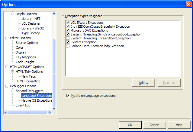The image size is (193, 132).
Task: Open Native OS Exceptions page
Action: [x=37, y=100]
